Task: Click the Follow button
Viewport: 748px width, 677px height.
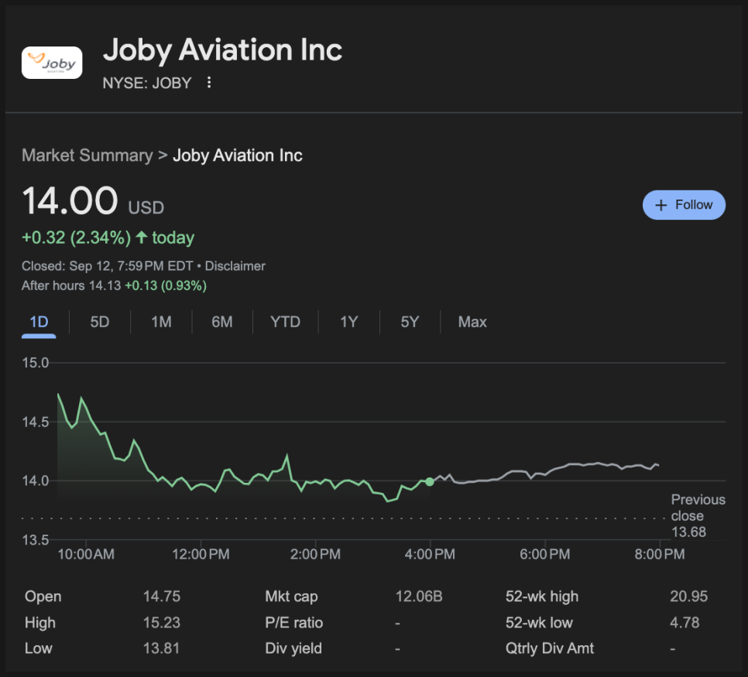Action: tap(684, 205)
